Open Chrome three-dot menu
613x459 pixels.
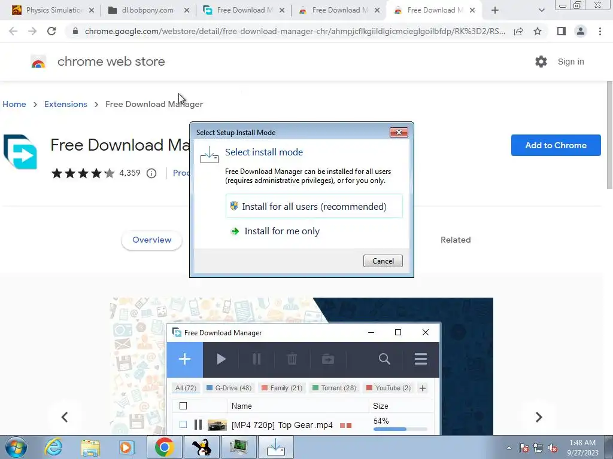tap(600, 31)
